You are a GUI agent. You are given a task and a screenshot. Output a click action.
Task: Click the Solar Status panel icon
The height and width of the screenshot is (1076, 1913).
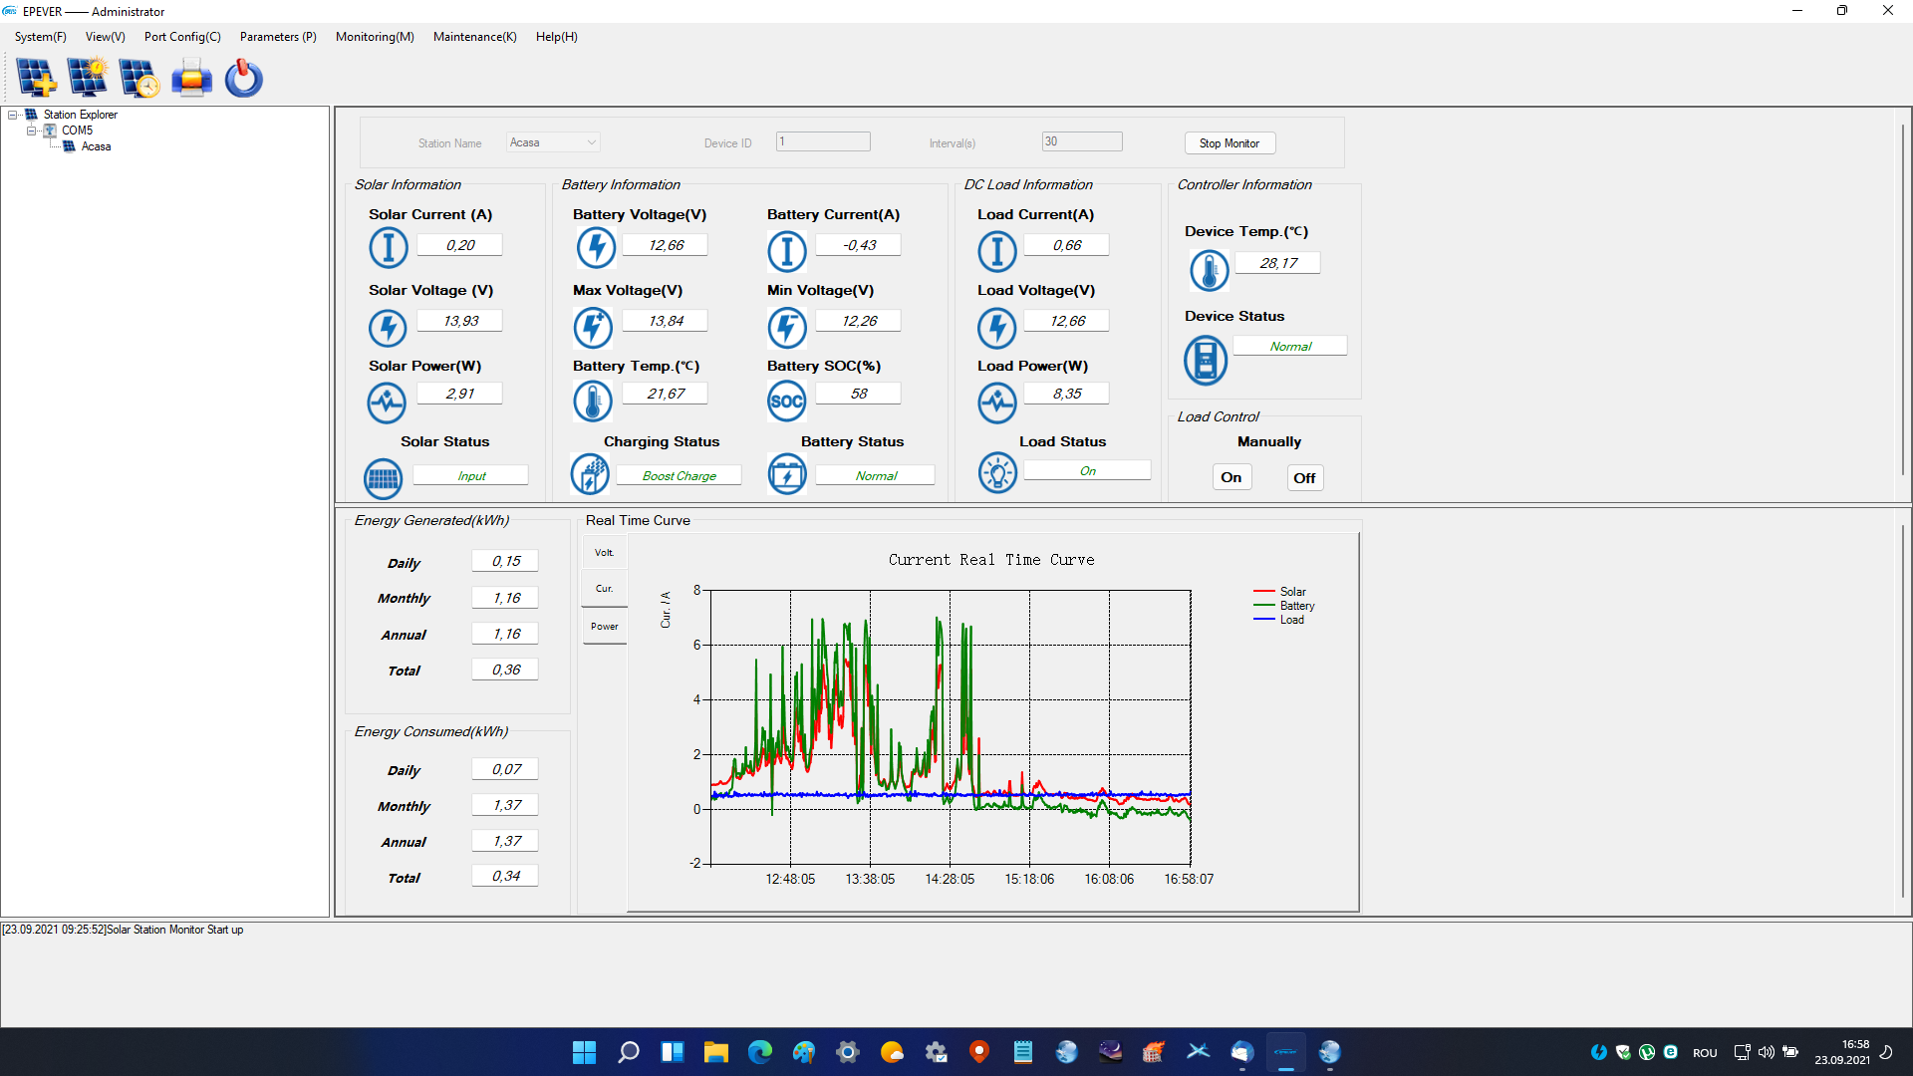click(x=383, y=478)
